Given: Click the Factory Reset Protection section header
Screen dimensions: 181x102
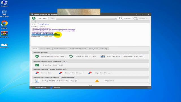Looking at the screenshot, I should tap(90, 61).
